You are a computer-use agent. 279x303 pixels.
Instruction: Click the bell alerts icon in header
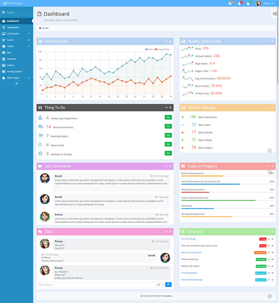[x=240, y=3]
